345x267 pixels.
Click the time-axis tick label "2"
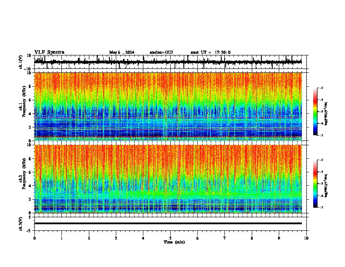tap(89, 238)
